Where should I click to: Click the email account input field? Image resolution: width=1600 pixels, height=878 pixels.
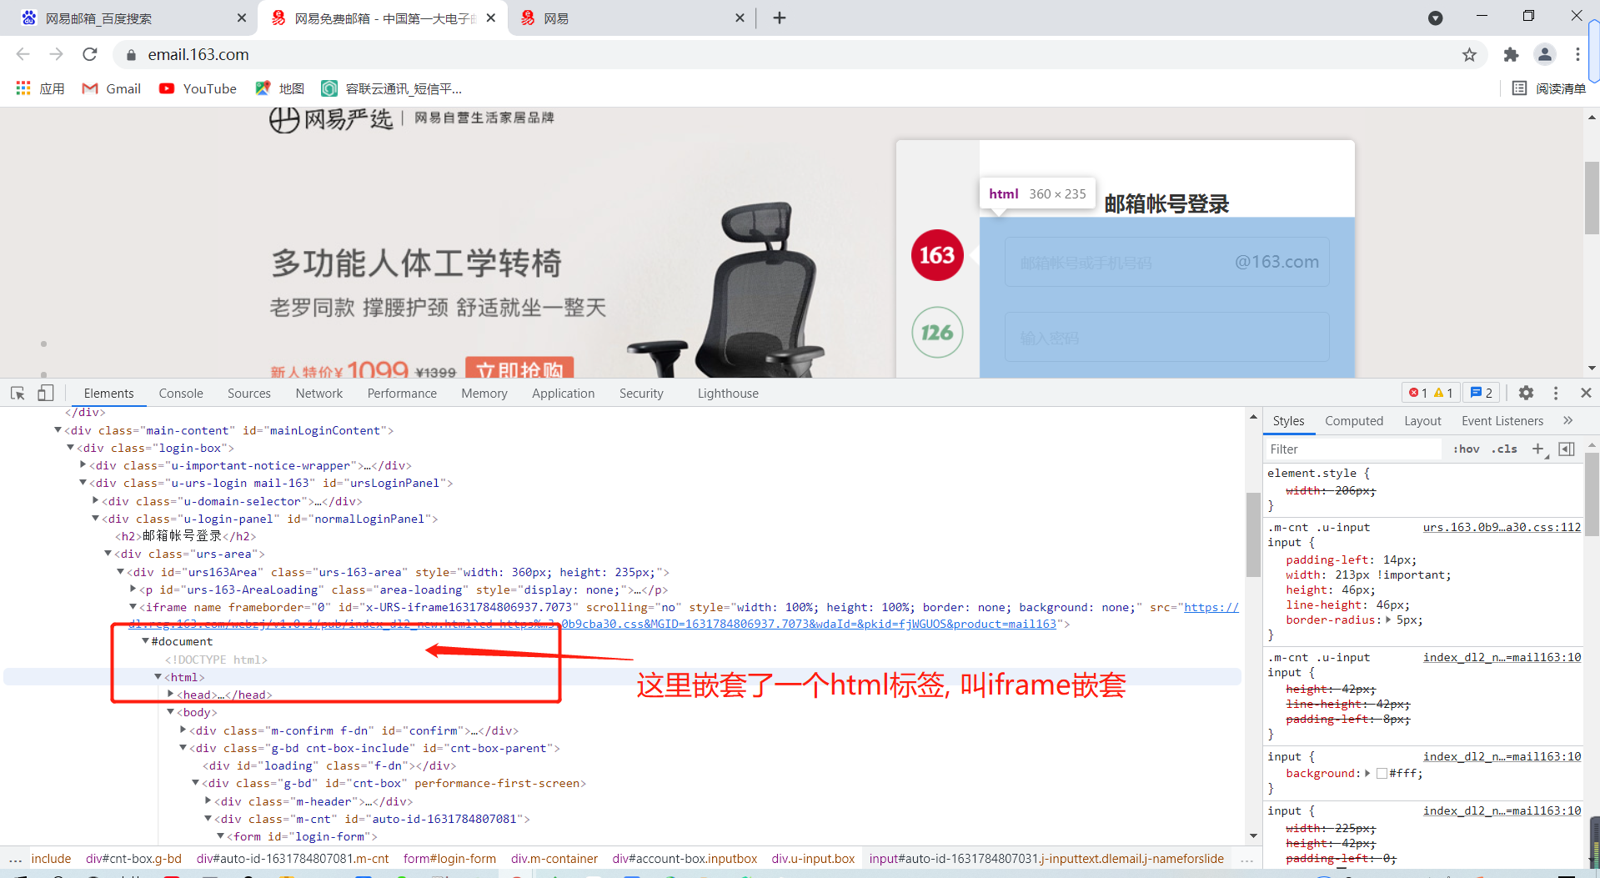1166,262
